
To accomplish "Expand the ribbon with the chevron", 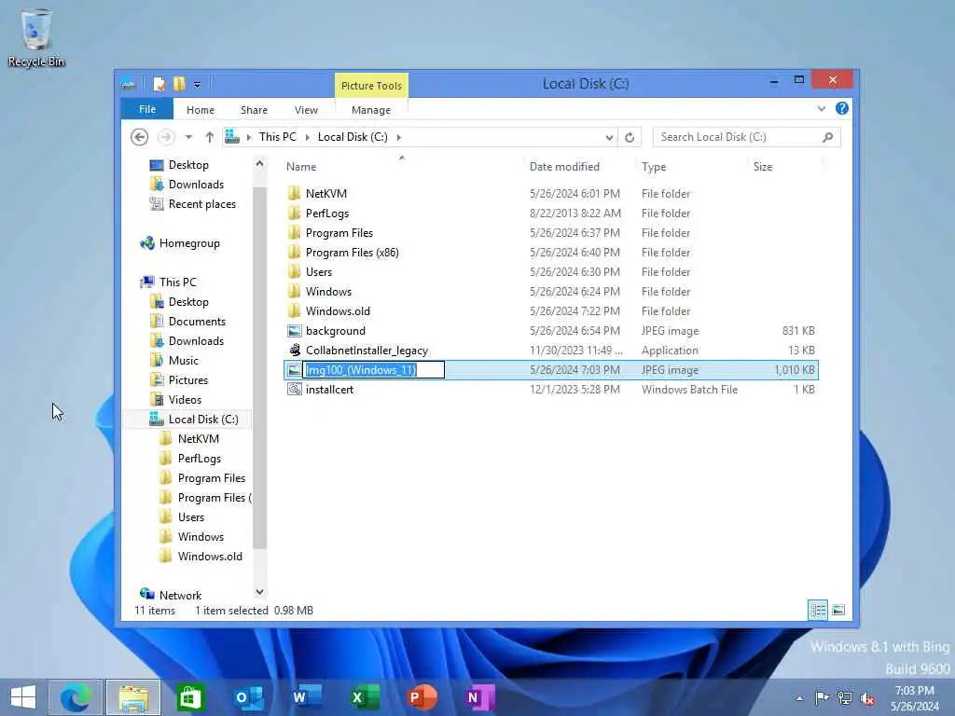I will click(x=822, y=109).
